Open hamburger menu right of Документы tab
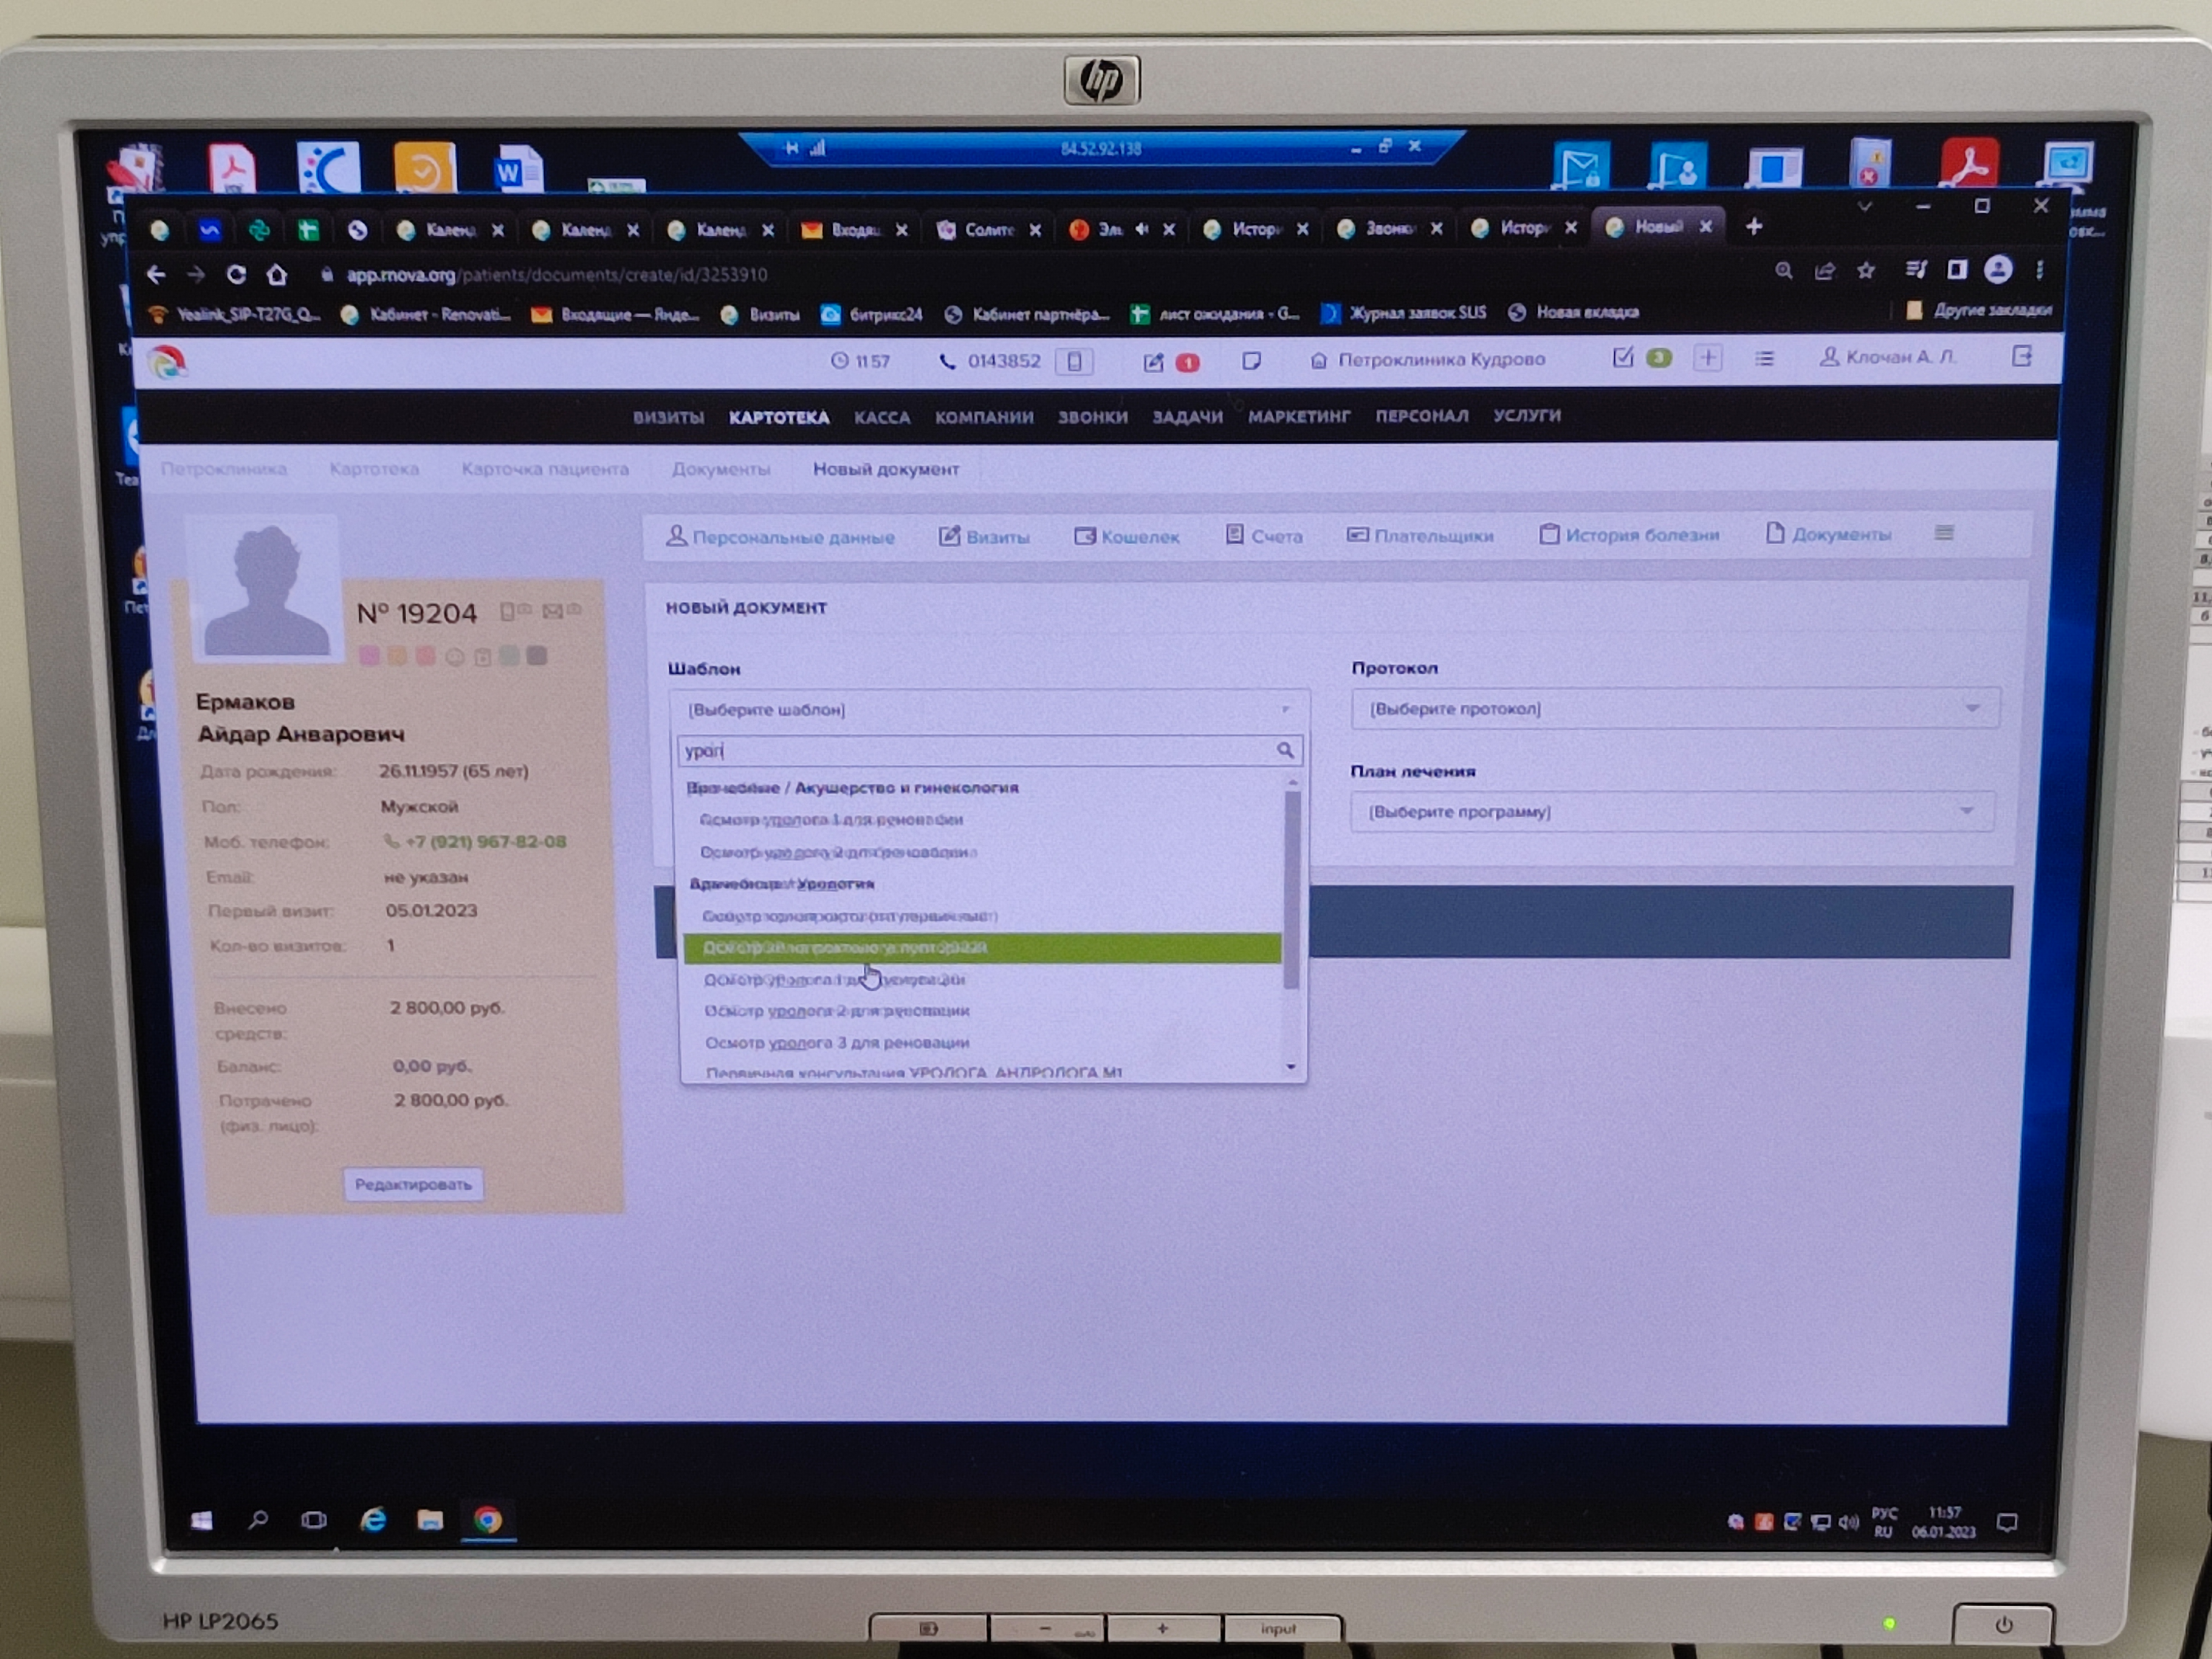 tap(1943, 533)
